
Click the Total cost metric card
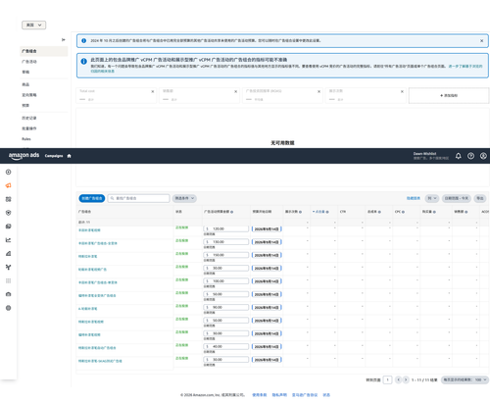point(116,95)
